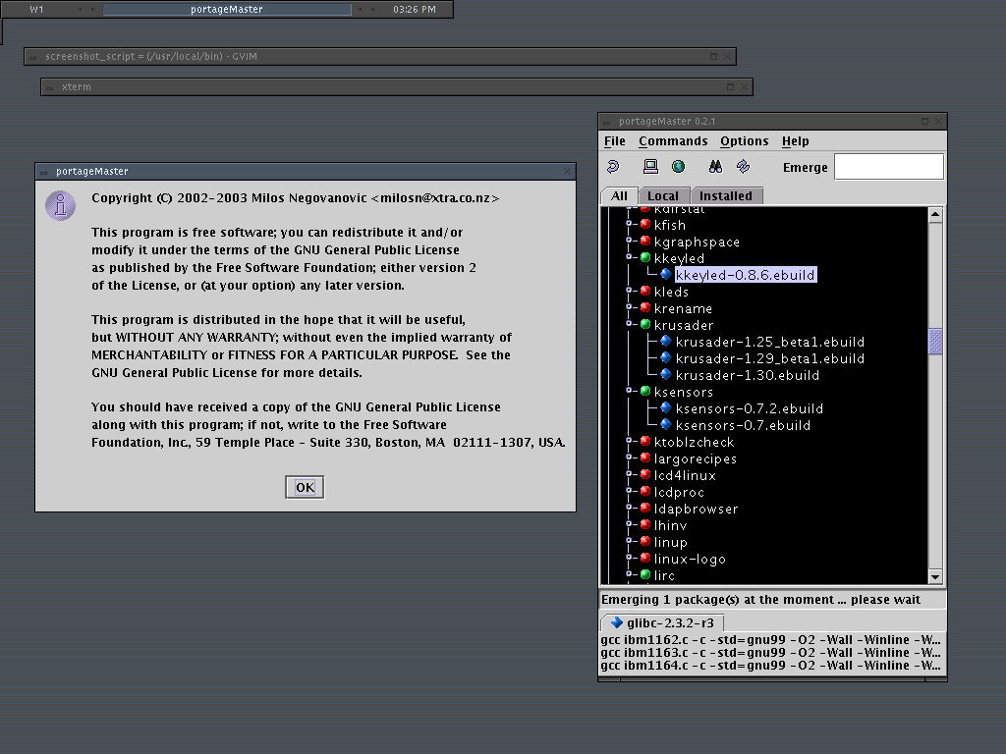
Task: Click the red status ball beside lhinv
Action: pyautogui.click(x=645, y=524)
